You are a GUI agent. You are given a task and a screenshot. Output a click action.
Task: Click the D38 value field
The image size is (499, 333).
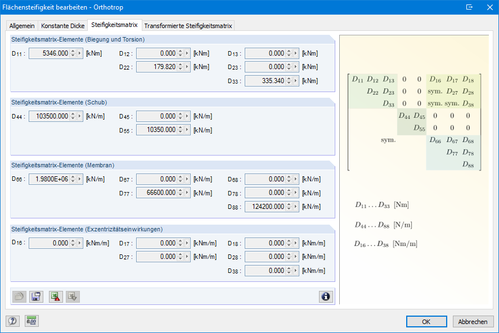pyautogui.click(x=266, y=271)
